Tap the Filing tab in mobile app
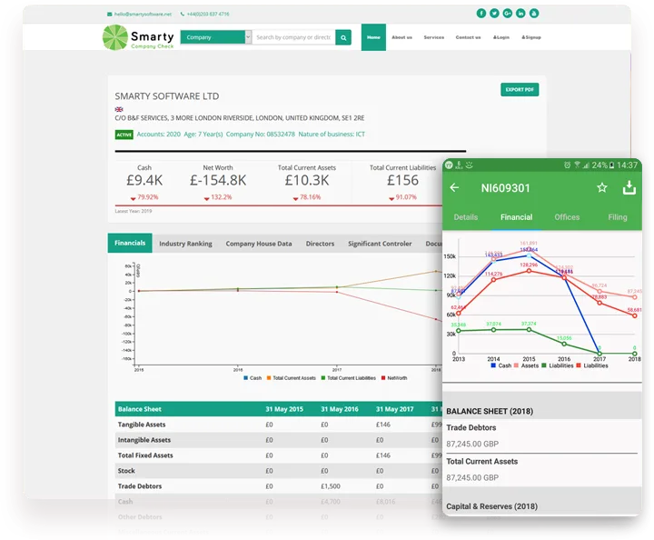Viewport: 654px width, 540px height. (x=618, y=217)
